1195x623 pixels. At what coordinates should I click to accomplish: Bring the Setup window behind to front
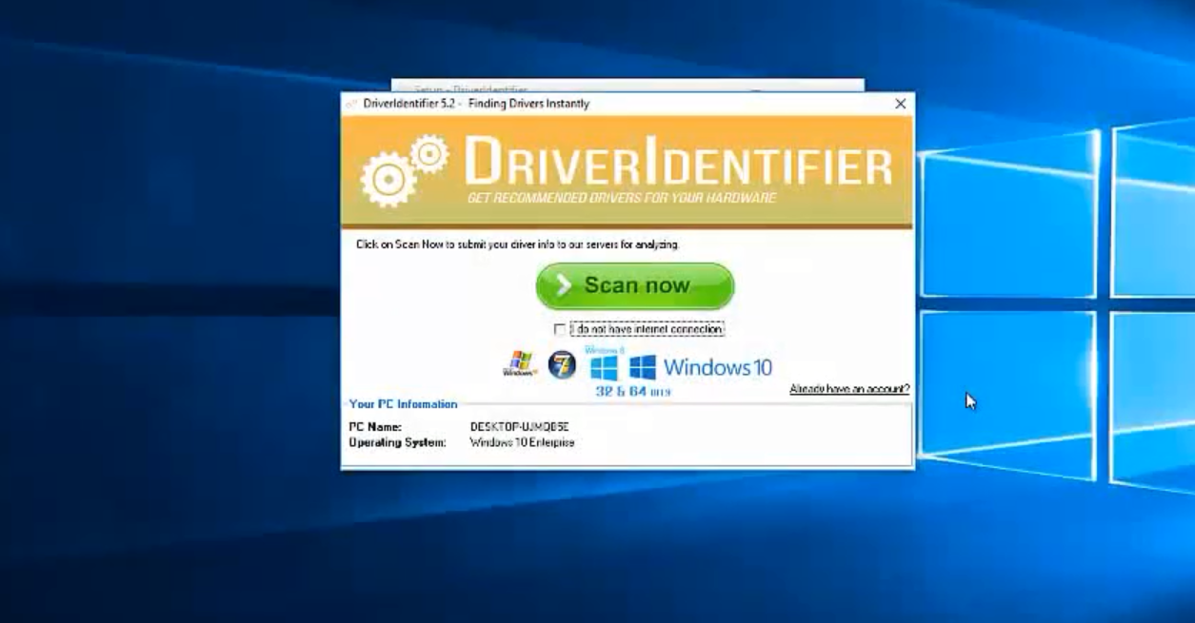(x=627, y=86)
